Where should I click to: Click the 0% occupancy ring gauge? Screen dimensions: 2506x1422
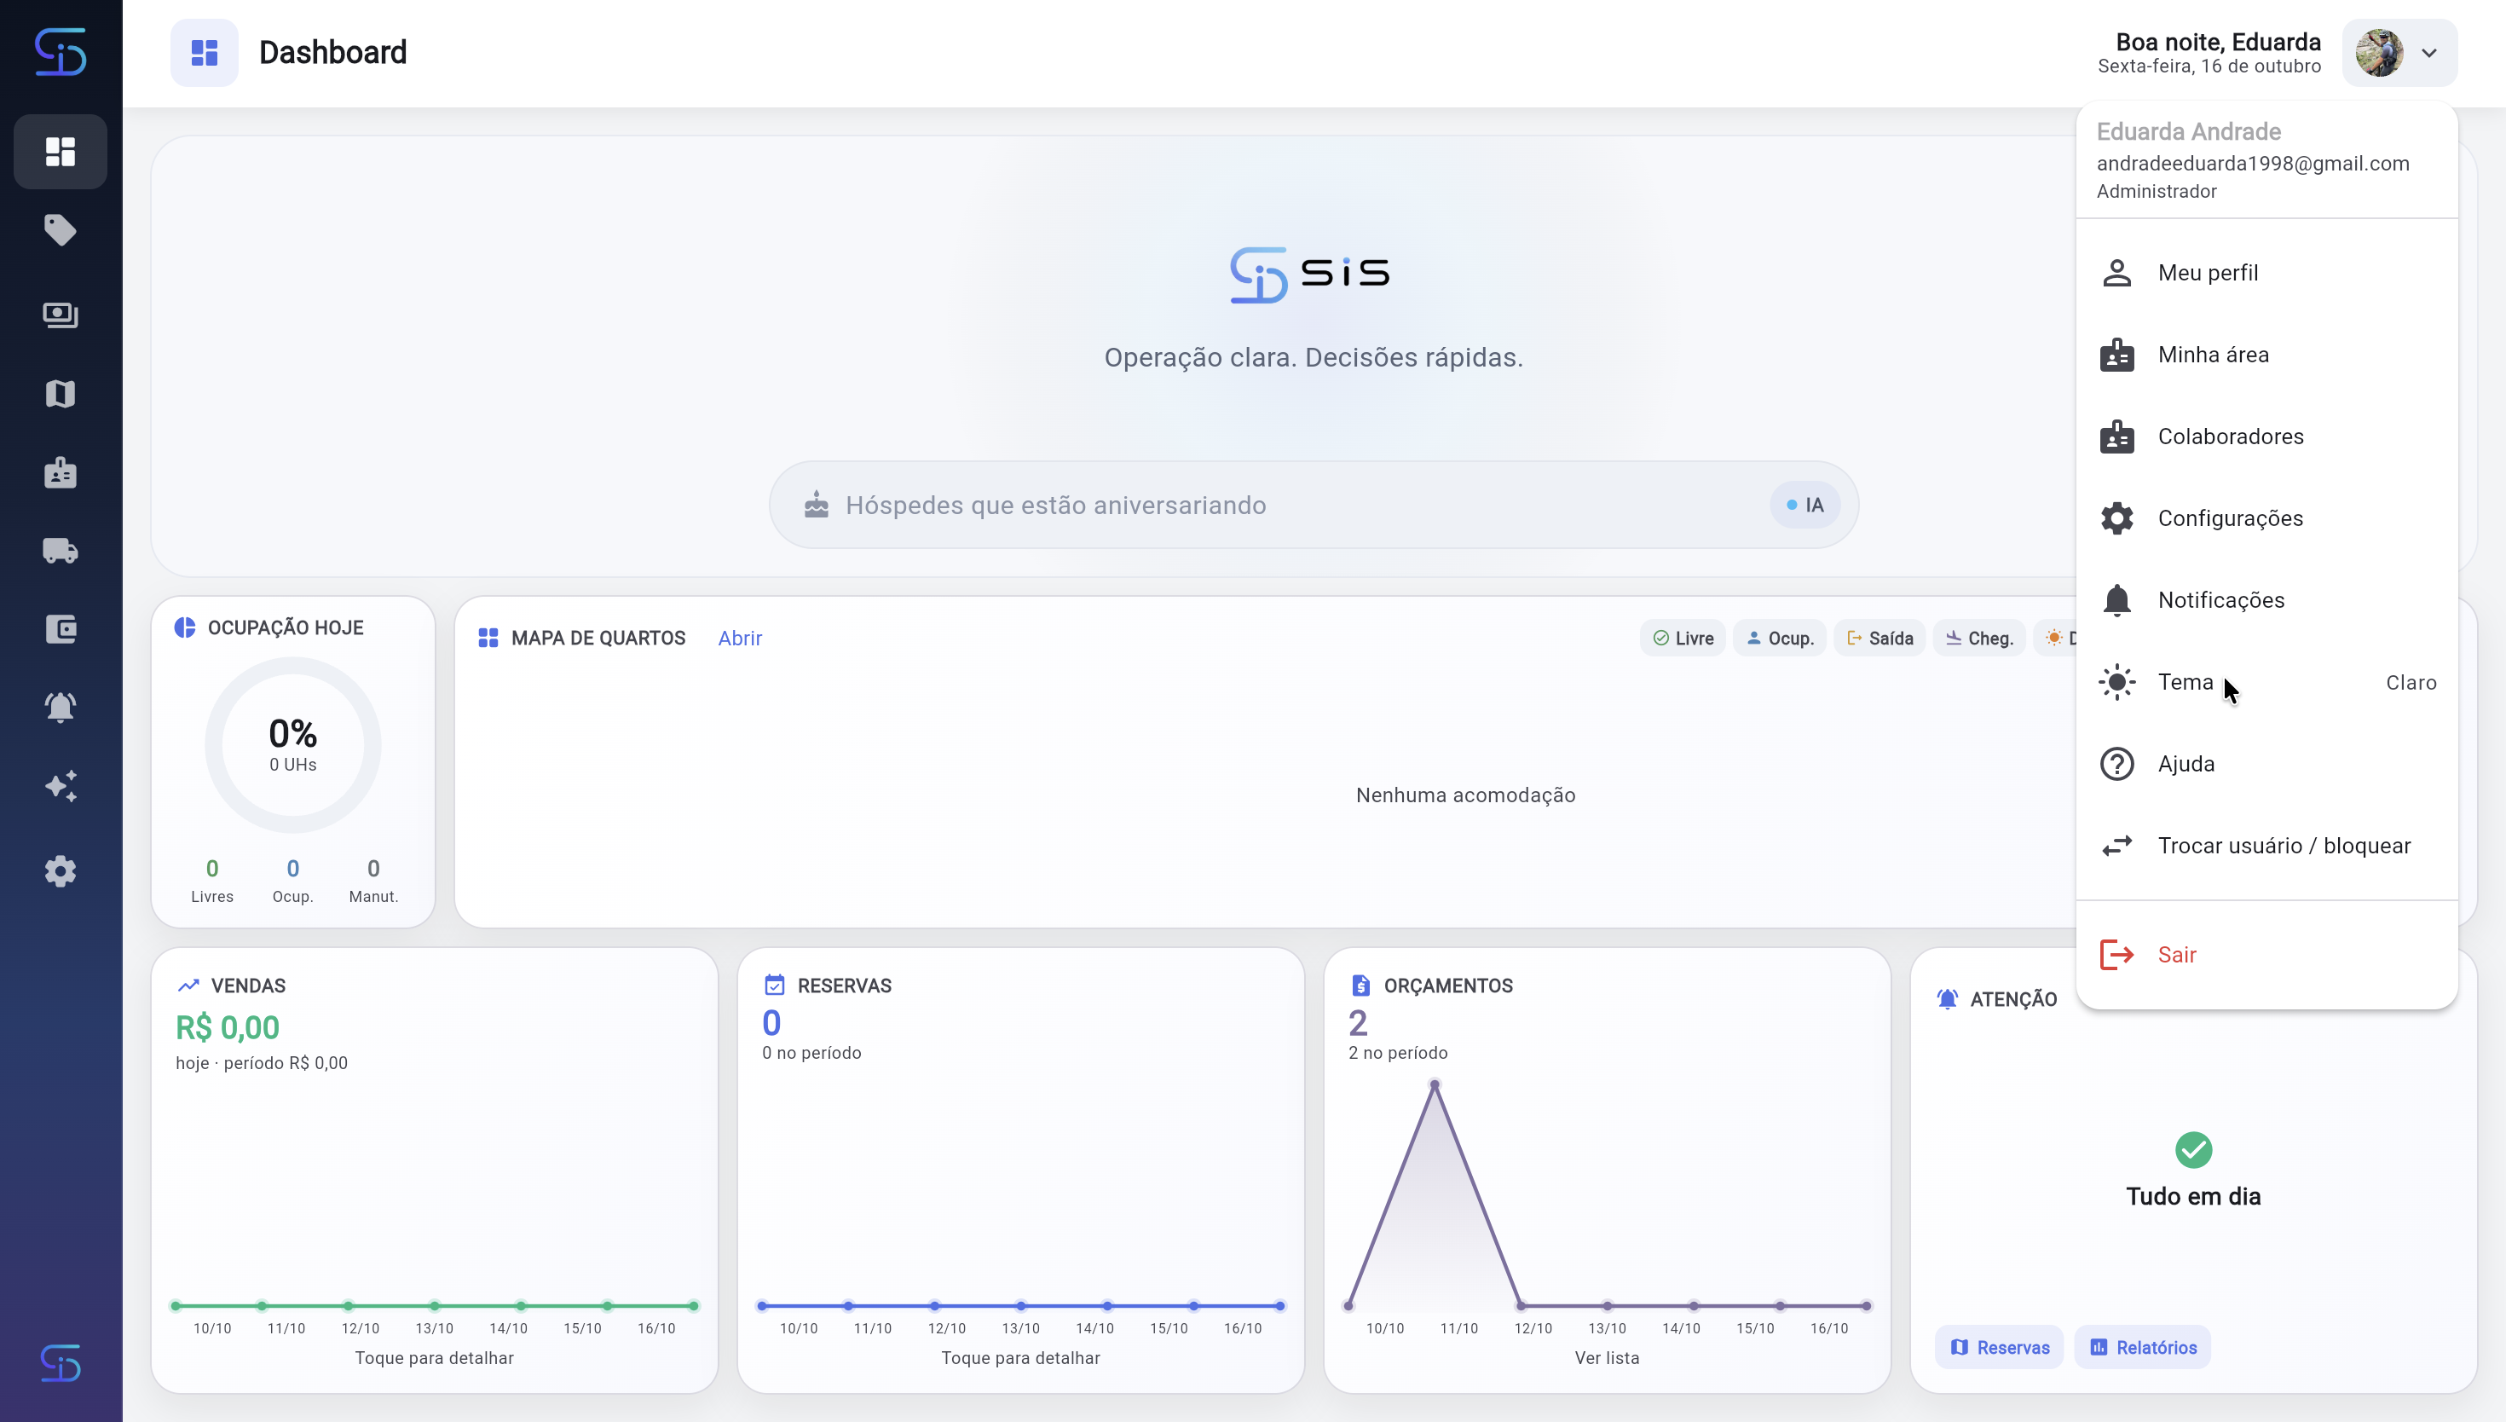(293, 745)
